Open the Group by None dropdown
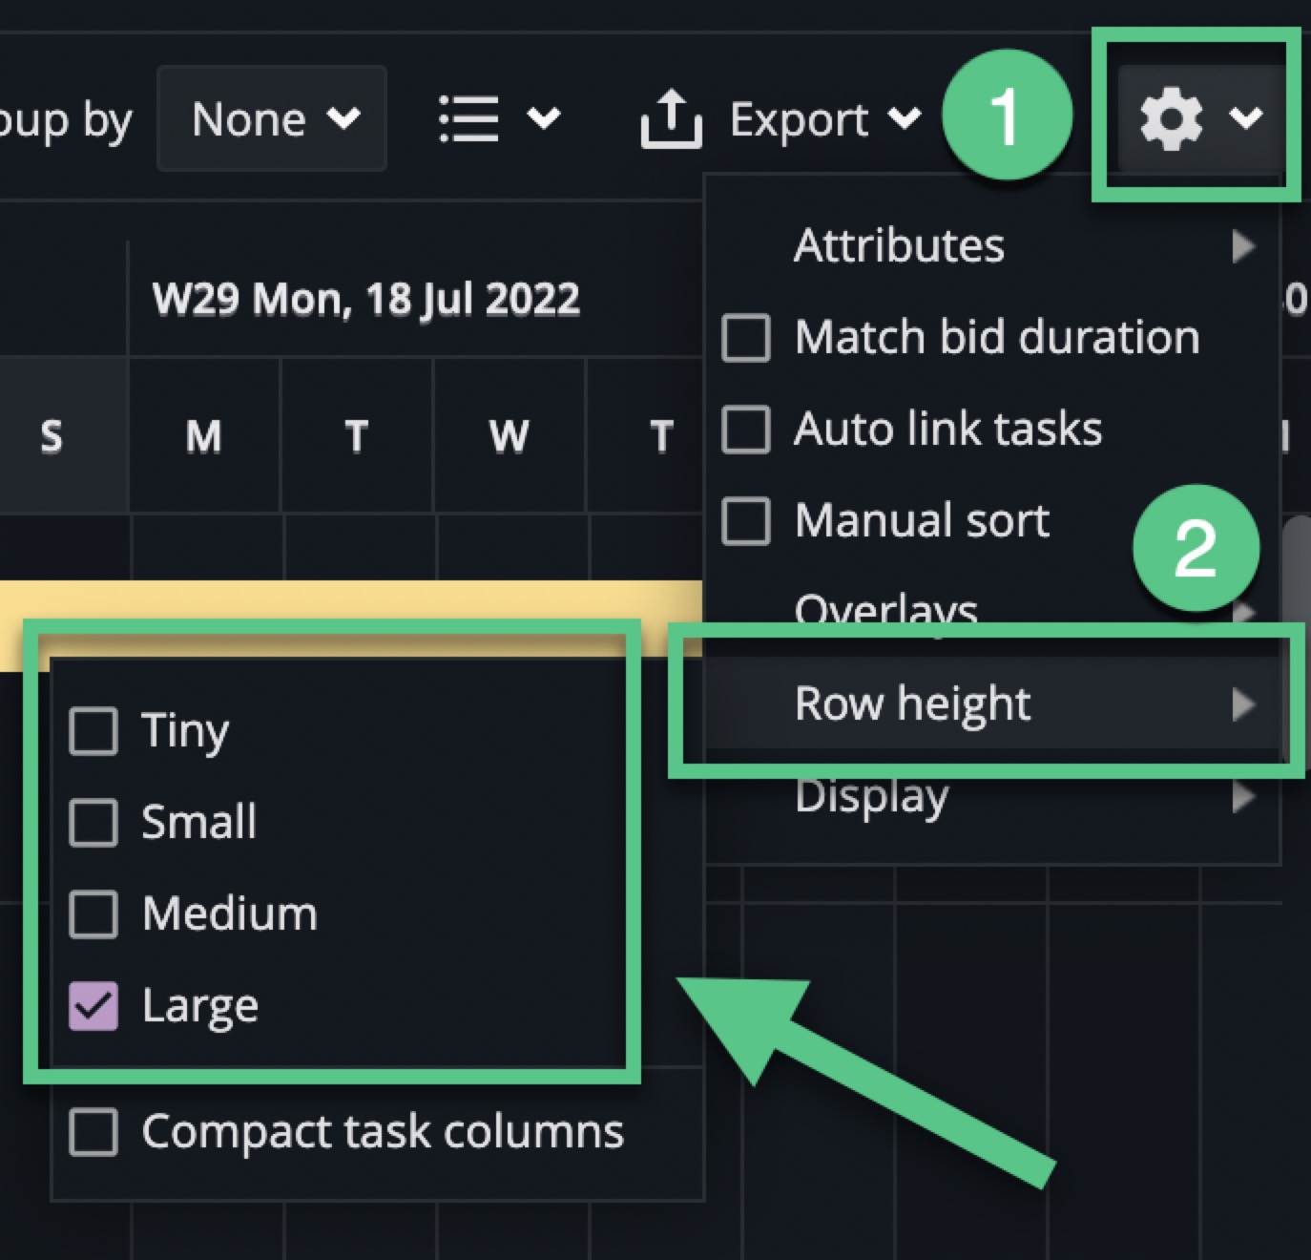Screen dimensions: 1311x1260 (272, 119)
